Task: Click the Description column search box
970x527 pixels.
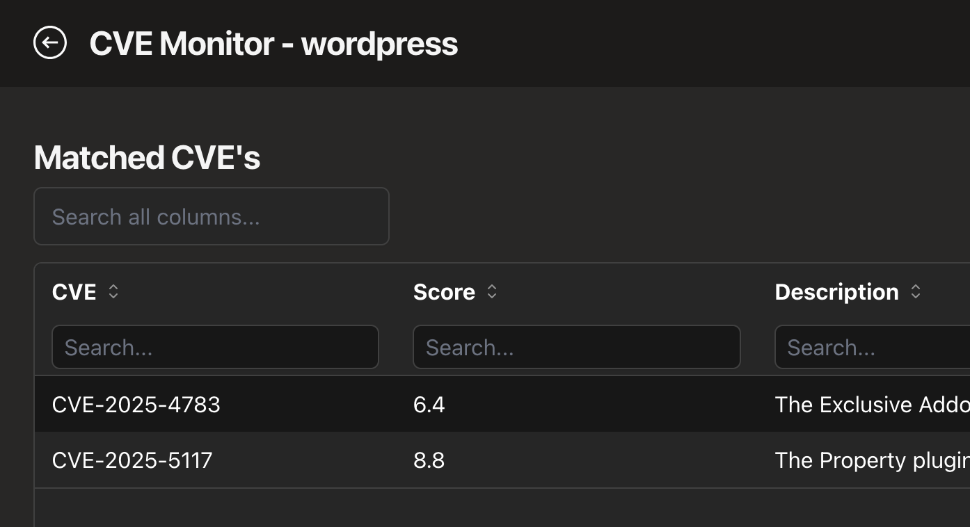Action: (873, 347)
